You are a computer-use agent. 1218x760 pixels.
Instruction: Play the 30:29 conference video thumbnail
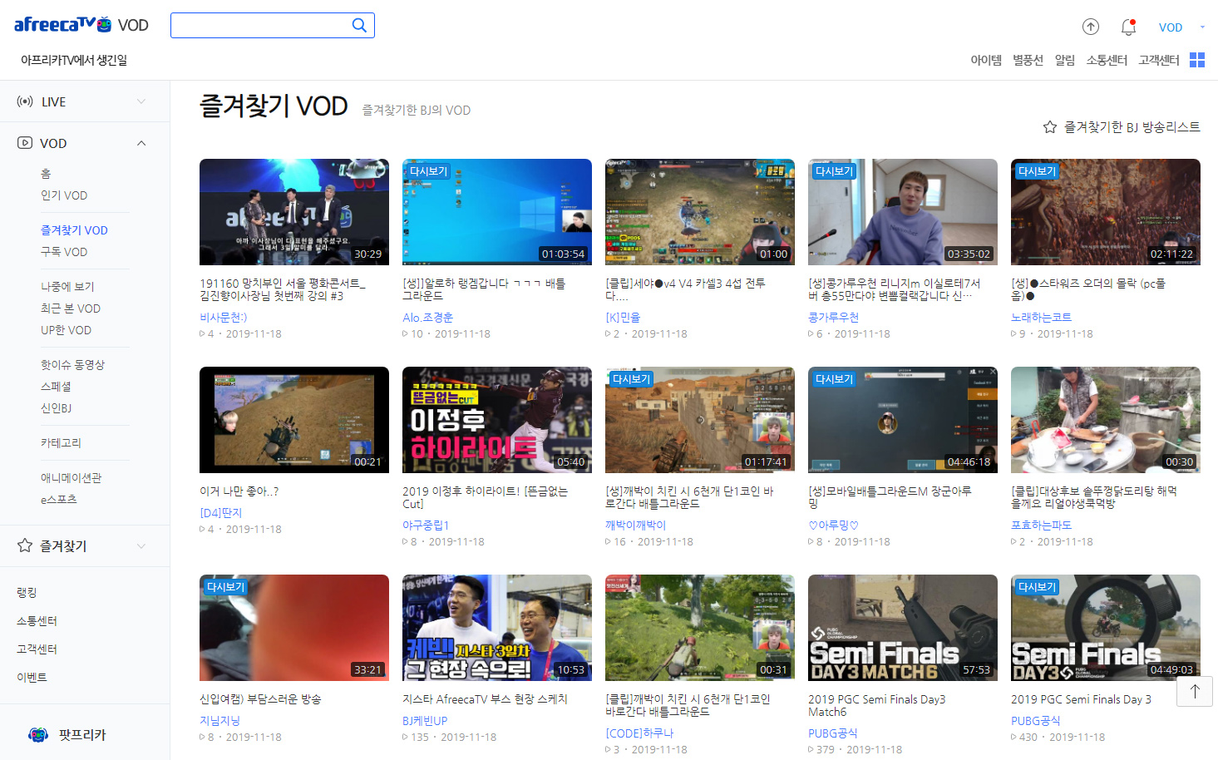pyautogui.click(x=294, y=212)
